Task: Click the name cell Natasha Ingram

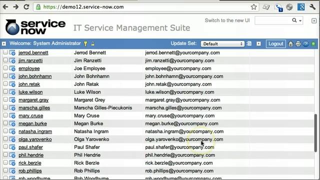Action: click(x=91, y=131)
